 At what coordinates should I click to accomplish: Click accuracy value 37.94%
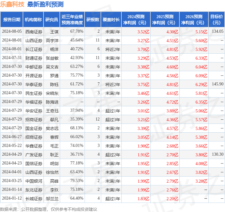(77, 110)
